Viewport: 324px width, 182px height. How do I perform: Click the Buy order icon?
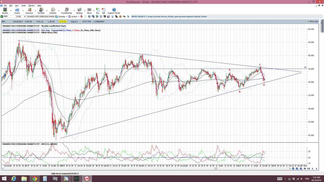98,11
